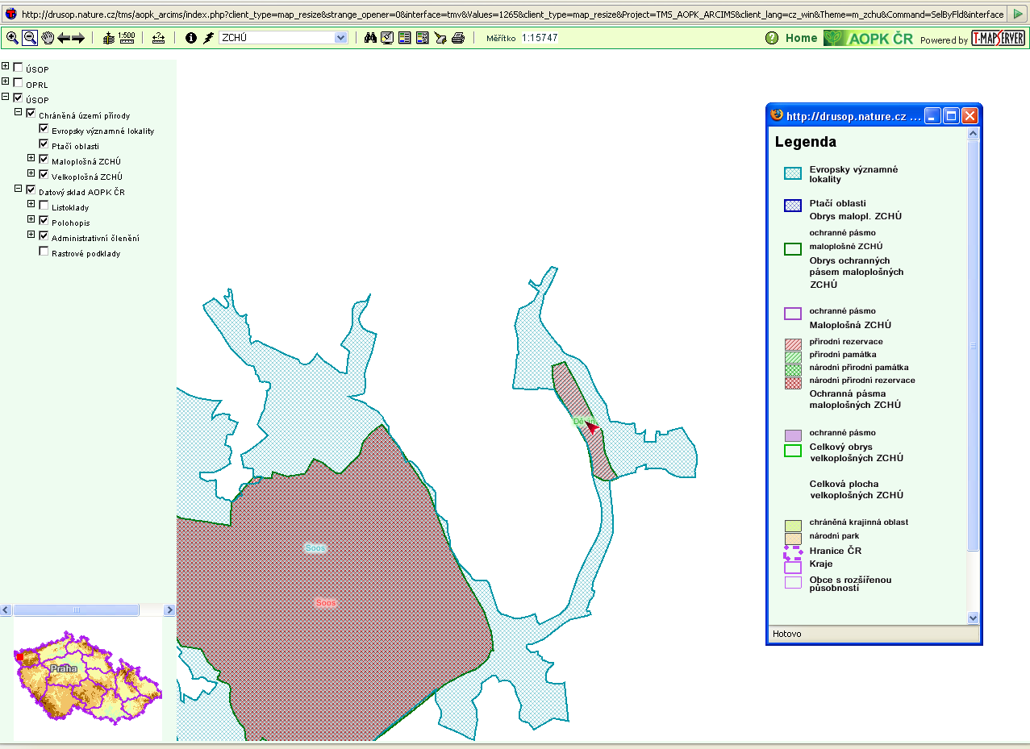Collapse the Datový sklad AOPK ČR node

tap(19, 189)
